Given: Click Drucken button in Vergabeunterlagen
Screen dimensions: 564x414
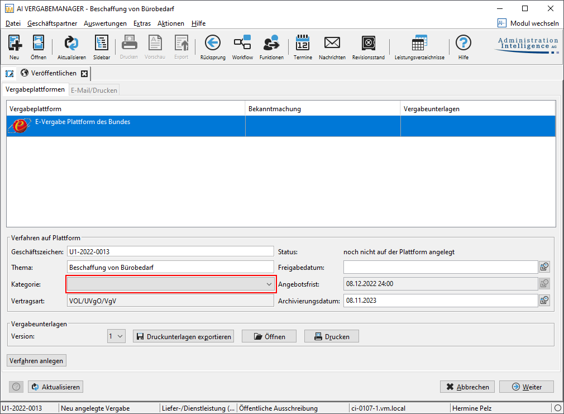Looking at the screenshot, I should (332, 336).
